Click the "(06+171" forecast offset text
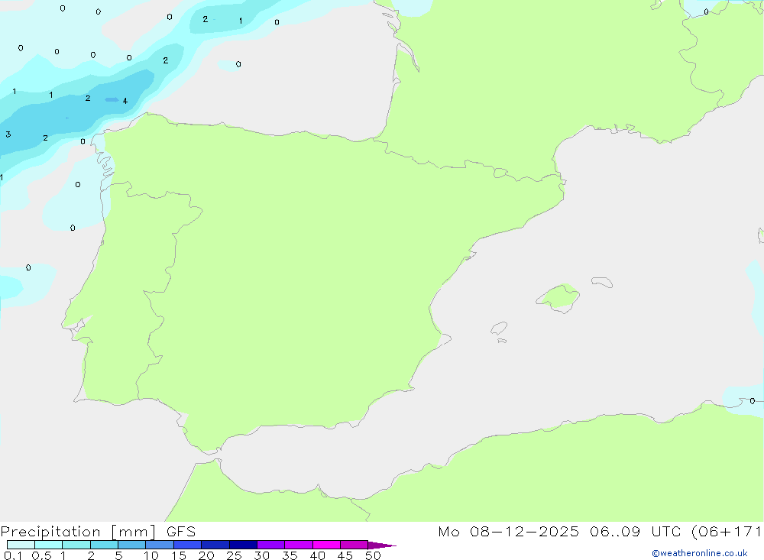764x560 pixels. click(x=727, y=531)
